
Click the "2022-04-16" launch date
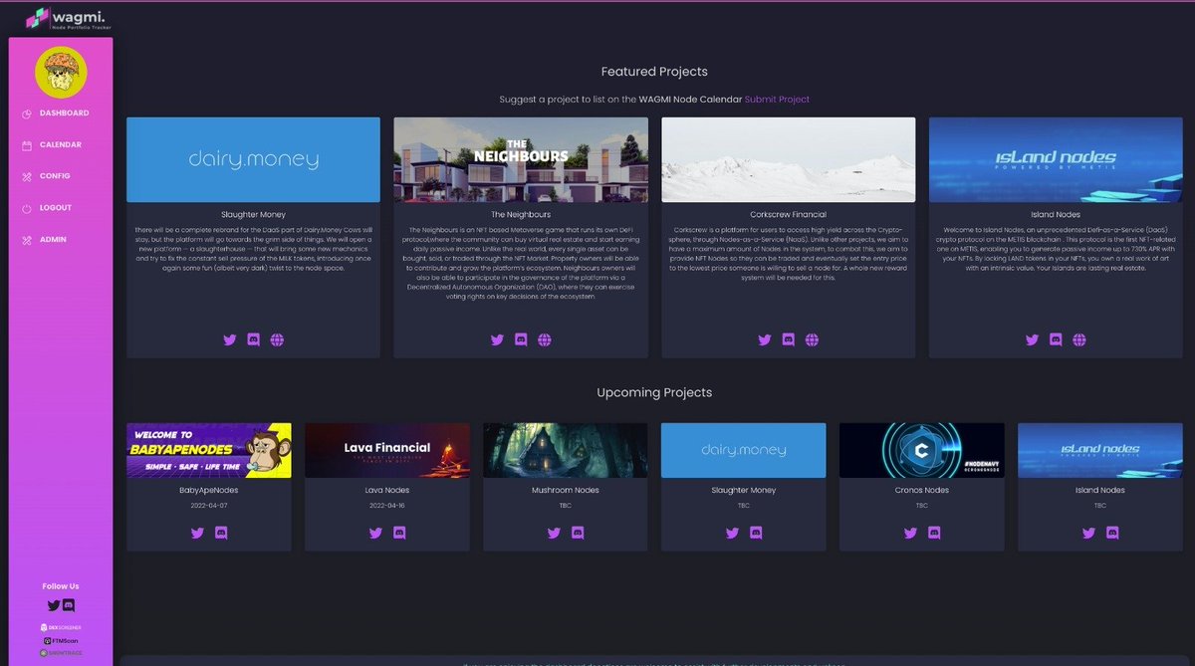pyautogui.click(x=387, y=506)
